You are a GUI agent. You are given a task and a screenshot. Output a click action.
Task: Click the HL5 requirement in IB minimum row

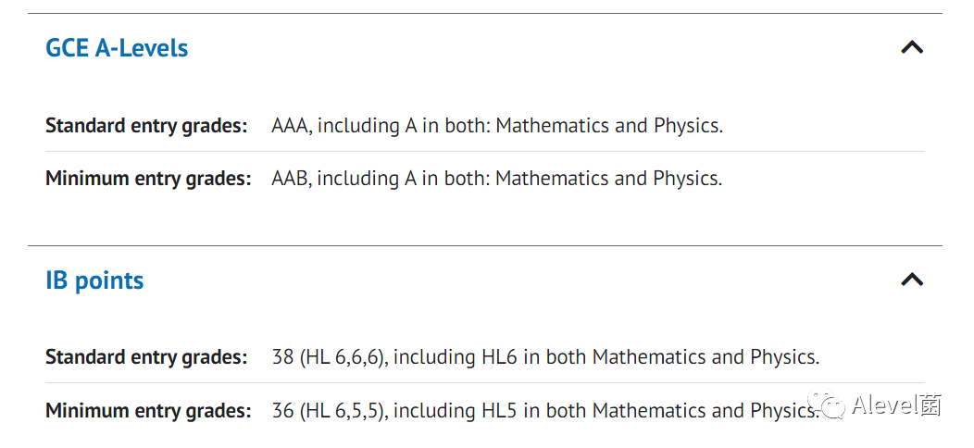500,411
